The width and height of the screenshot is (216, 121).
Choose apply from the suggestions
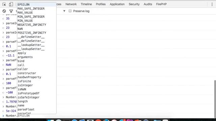tap(37, 53)
